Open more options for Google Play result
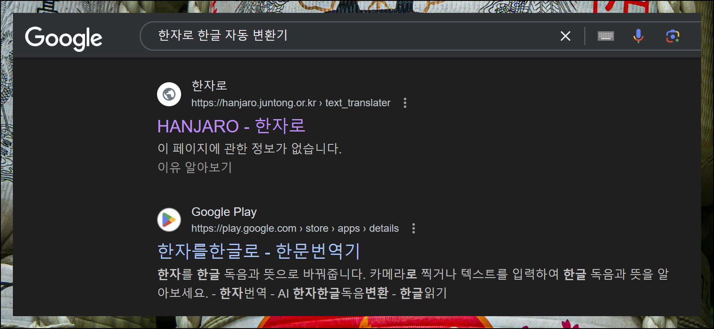This screenshot has height=329, width=714. tap(413, 228)
